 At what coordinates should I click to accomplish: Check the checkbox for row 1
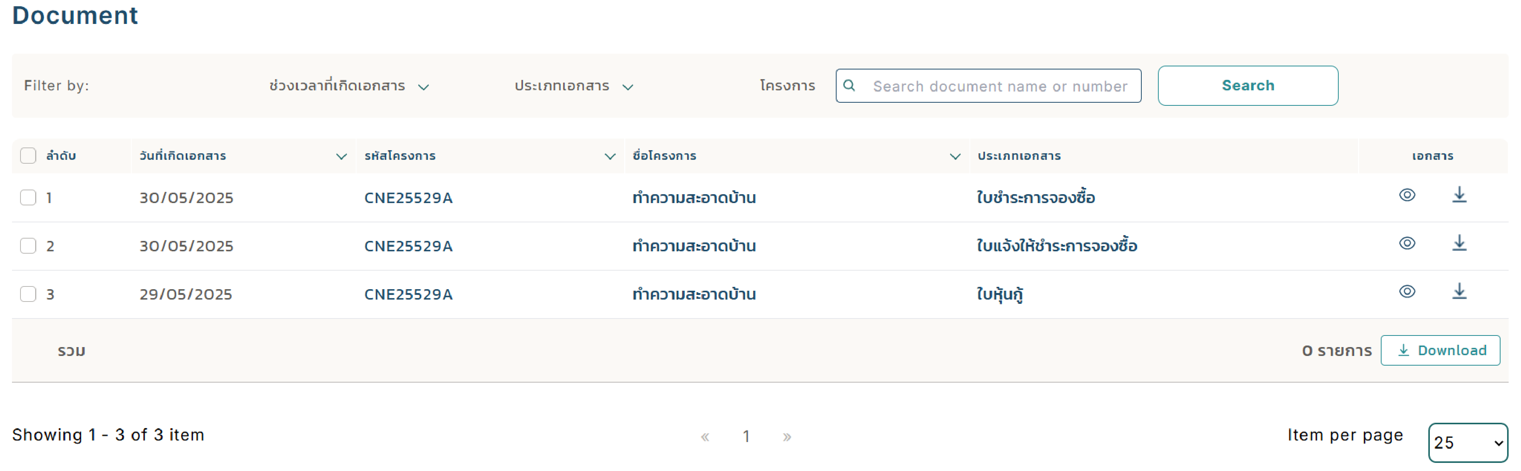(x=28, y=198)
